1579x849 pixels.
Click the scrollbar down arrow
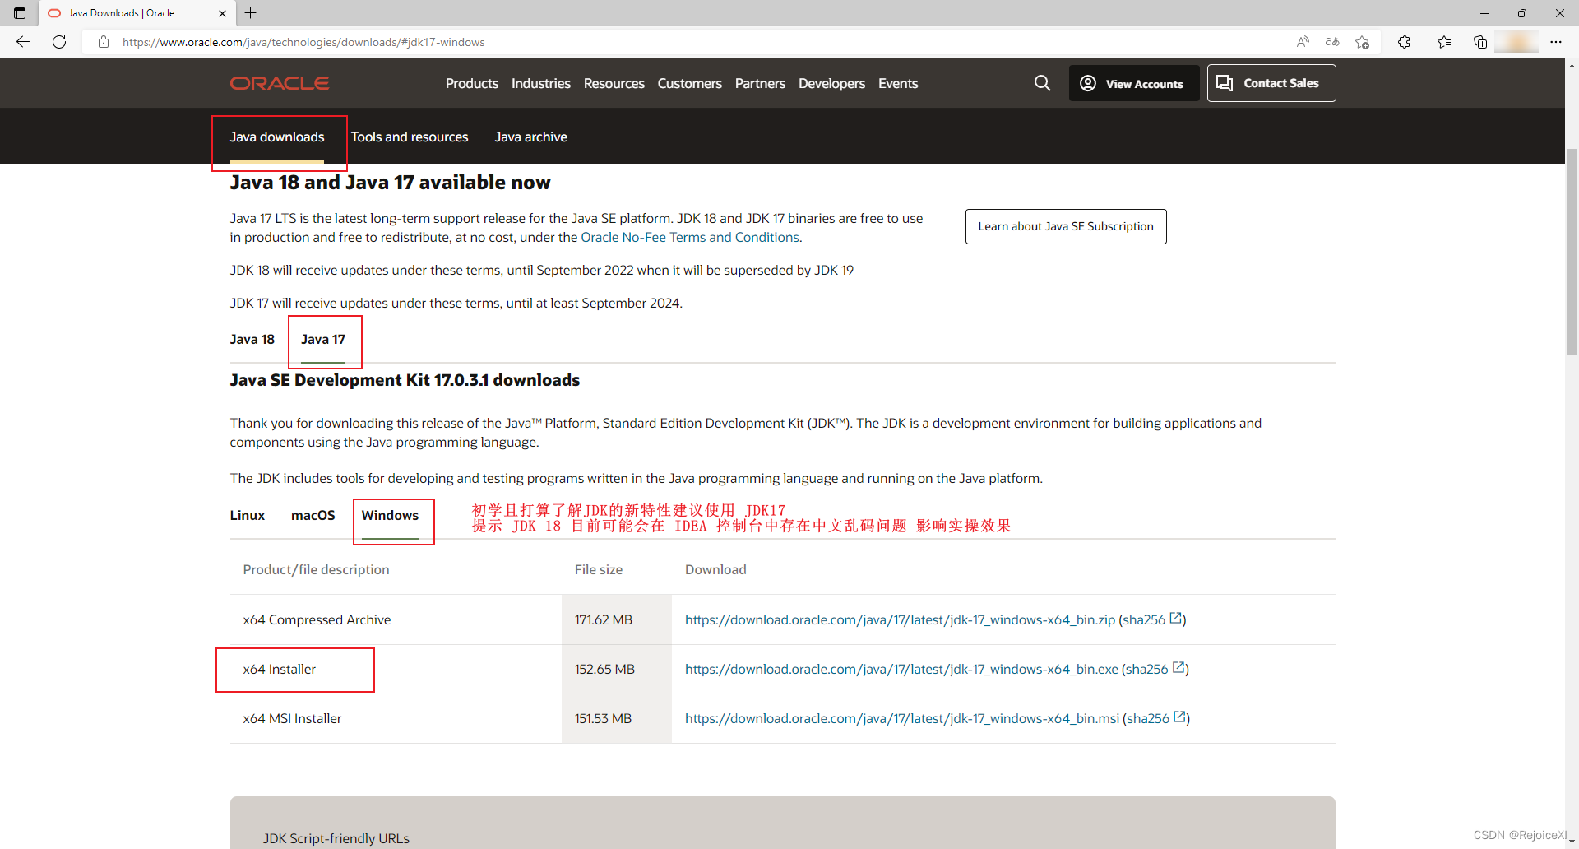1572,842
